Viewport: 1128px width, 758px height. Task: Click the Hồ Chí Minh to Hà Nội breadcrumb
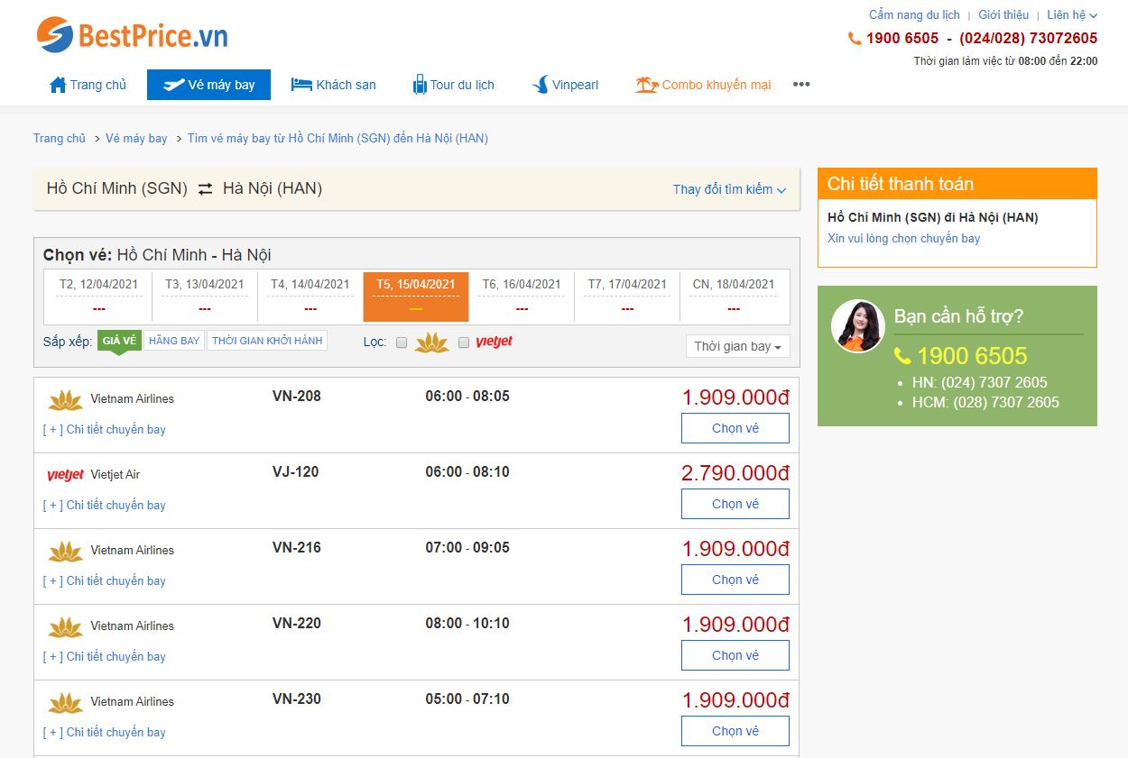coord(337,139)
